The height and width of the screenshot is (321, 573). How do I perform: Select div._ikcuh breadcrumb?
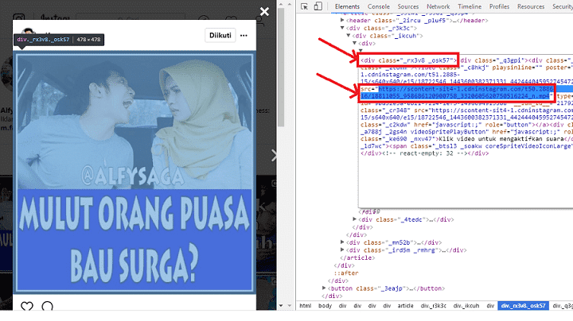coord(466,306)
